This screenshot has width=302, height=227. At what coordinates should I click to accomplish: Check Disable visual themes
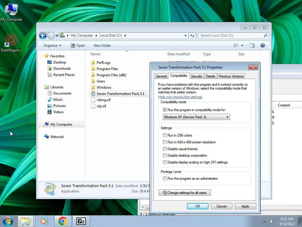pyautogui.click(x=165, y=149)
